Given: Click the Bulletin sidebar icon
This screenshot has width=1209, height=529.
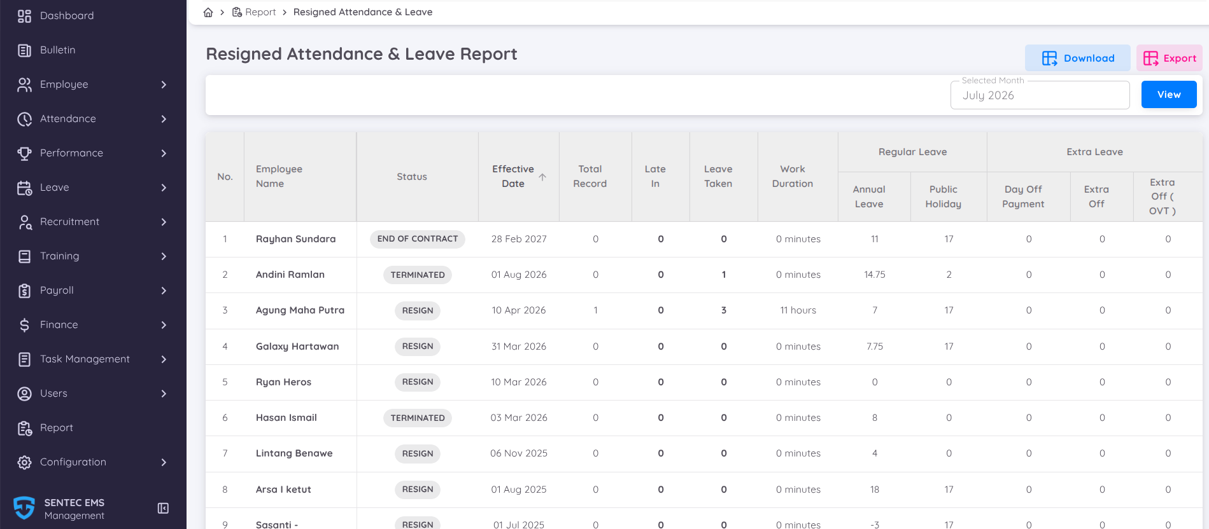Looking at the screenshot, I should pos(24,50).
